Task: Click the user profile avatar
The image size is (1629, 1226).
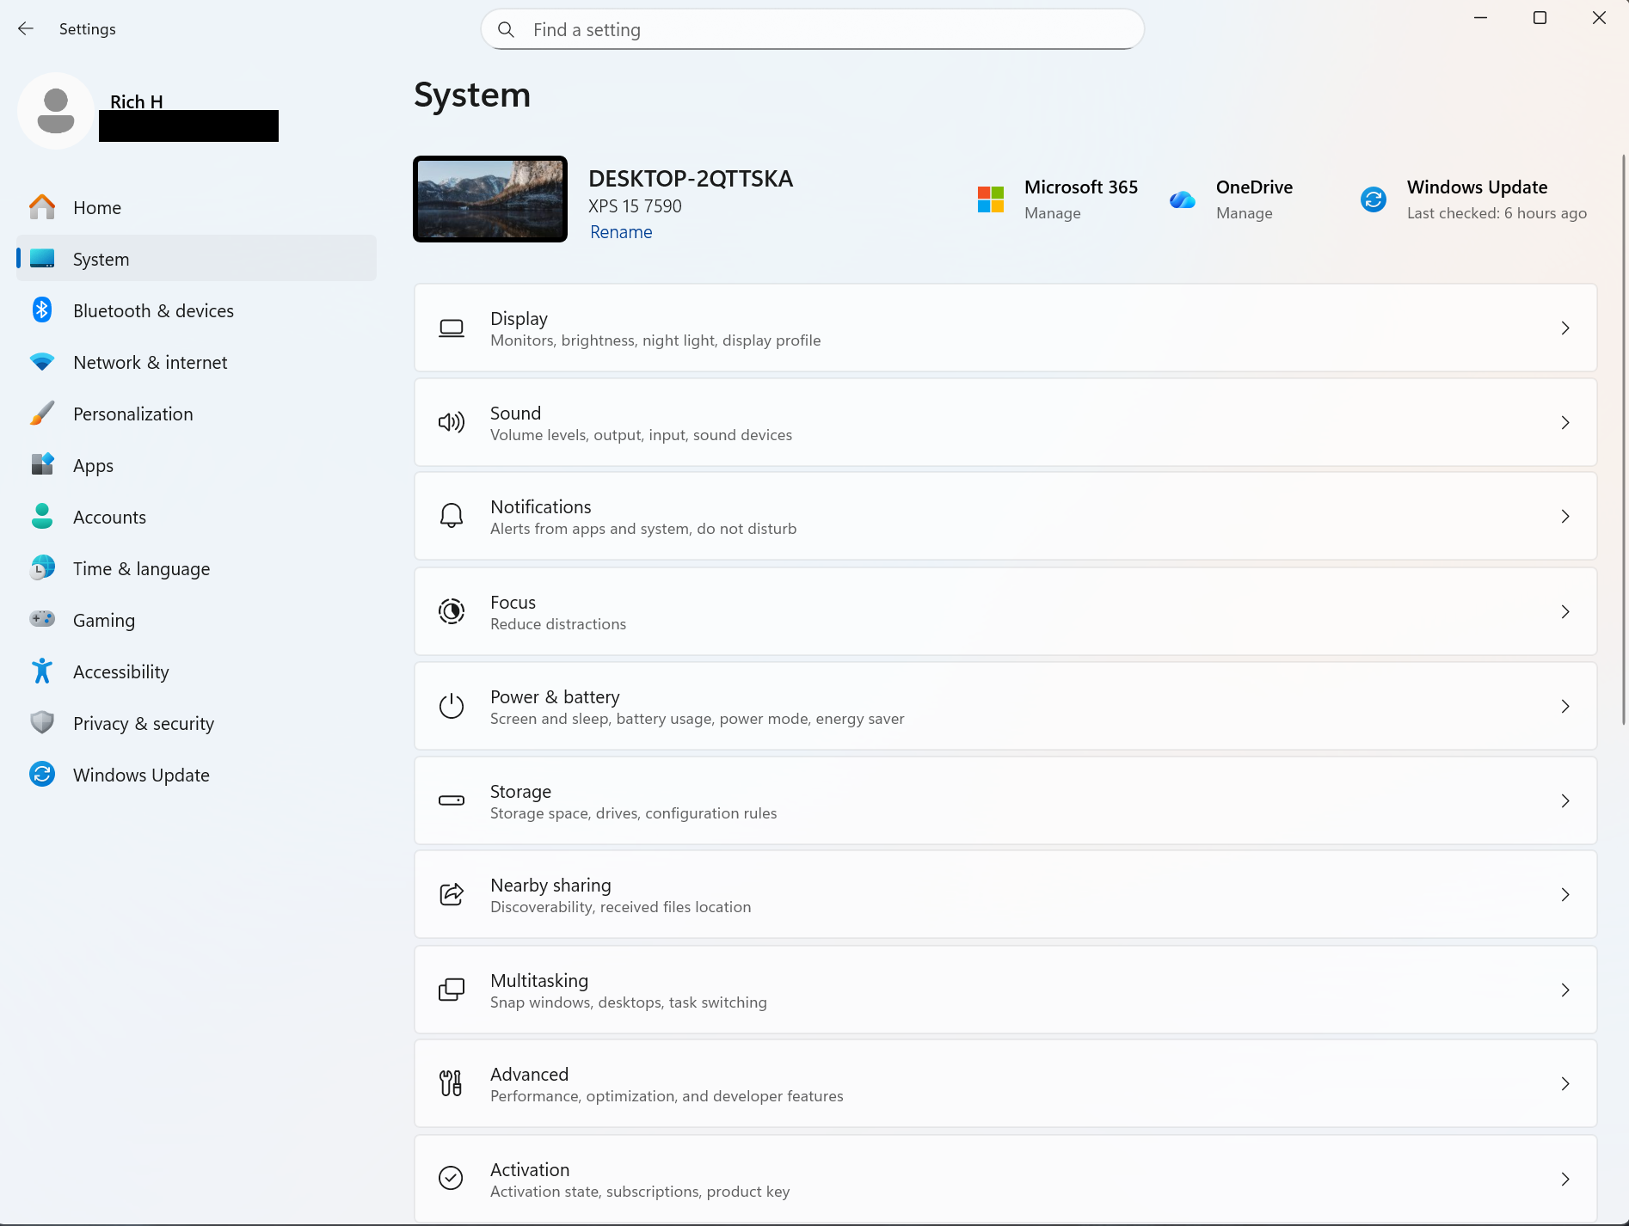Action: tap(56, 111)
